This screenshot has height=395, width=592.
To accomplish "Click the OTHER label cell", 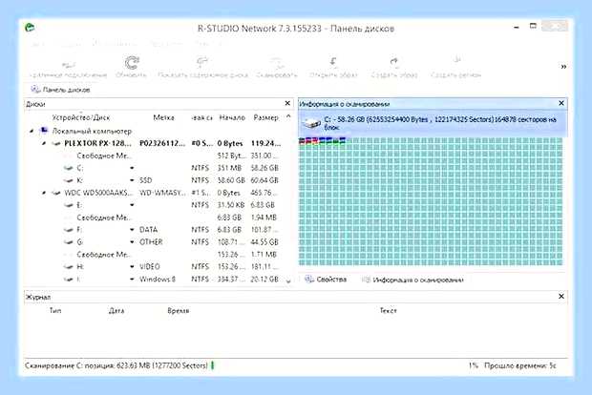I will tap(151, 241).
